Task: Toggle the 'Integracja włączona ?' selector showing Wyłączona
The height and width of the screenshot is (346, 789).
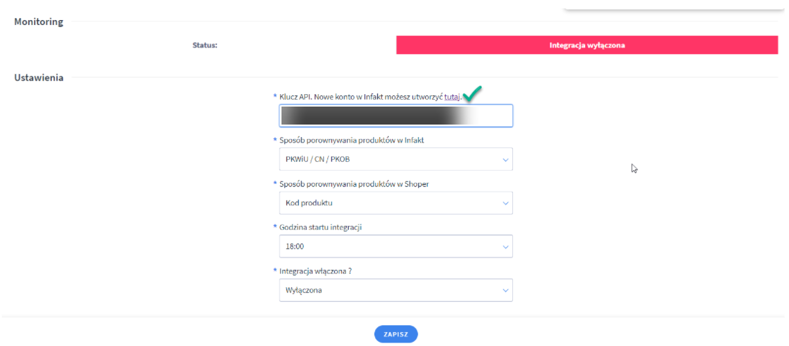Action: point(395,291)
